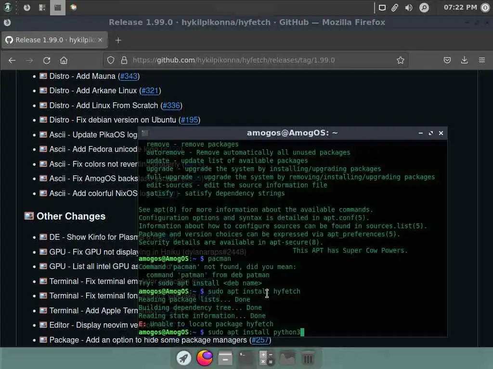This screenshot has height=369, width=493.
Task: Show tracking protection shield info
Action: point(111,60)
